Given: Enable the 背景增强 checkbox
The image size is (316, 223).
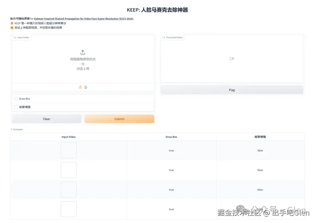Looking at the screenshot, I should pos(16,107).
